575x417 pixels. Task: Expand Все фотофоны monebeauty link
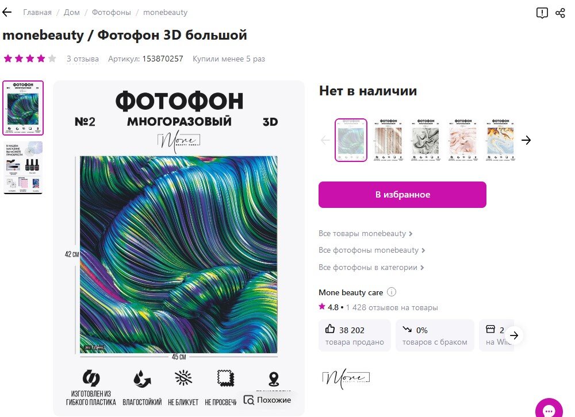tap(372, 250)
